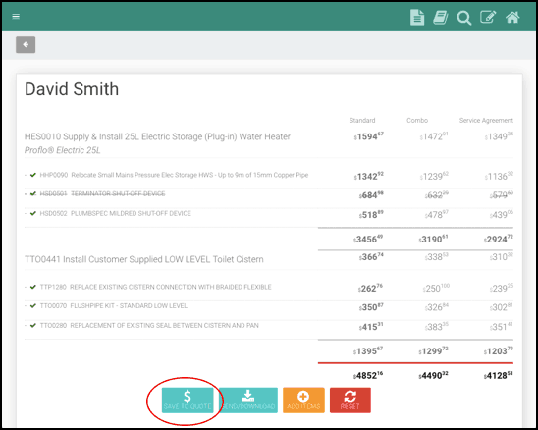Click TTO0441 Install LOW LEVEL Toilet Cistern
This screenshot has height=430, width=538.
pos(143,259)
